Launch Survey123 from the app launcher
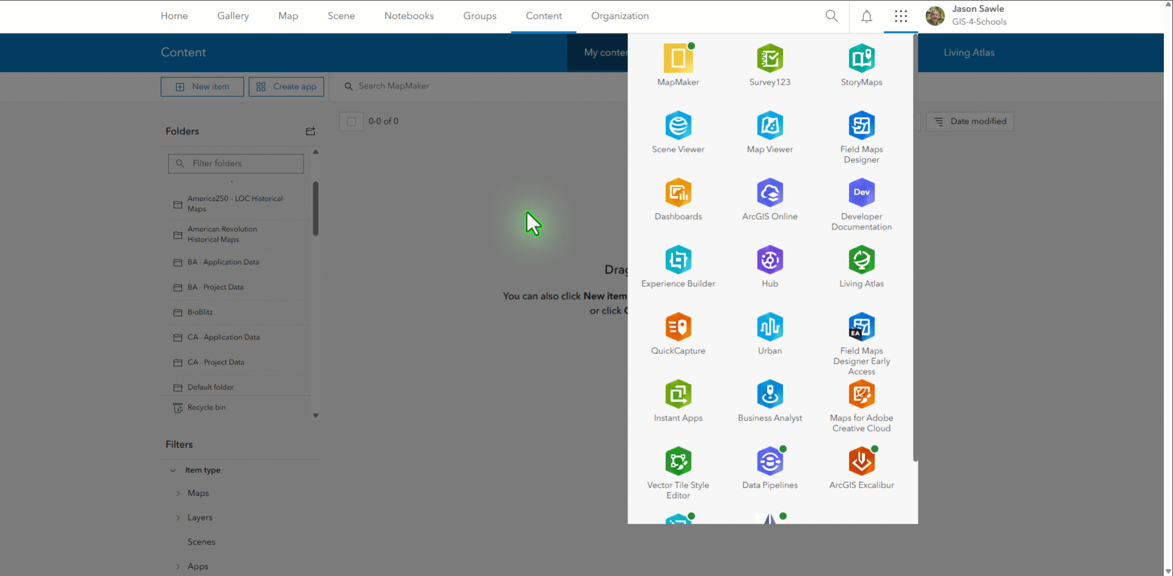 (770, 65)
